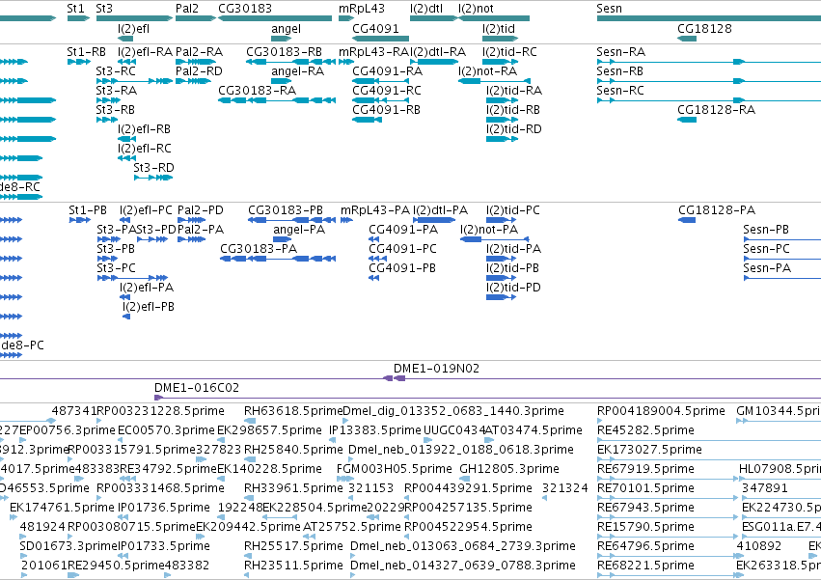Image resolution: width=821 pixels, height=580 pixels.
Task: Click transcript label "CG4091-RC"
Action: click(x=387, y=91)
